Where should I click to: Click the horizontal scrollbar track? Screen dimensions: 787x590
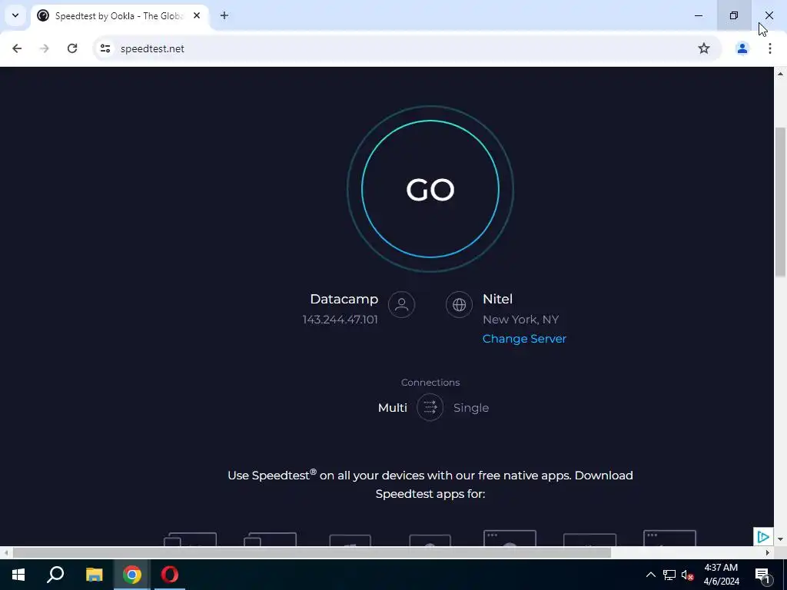click(688, 553)
